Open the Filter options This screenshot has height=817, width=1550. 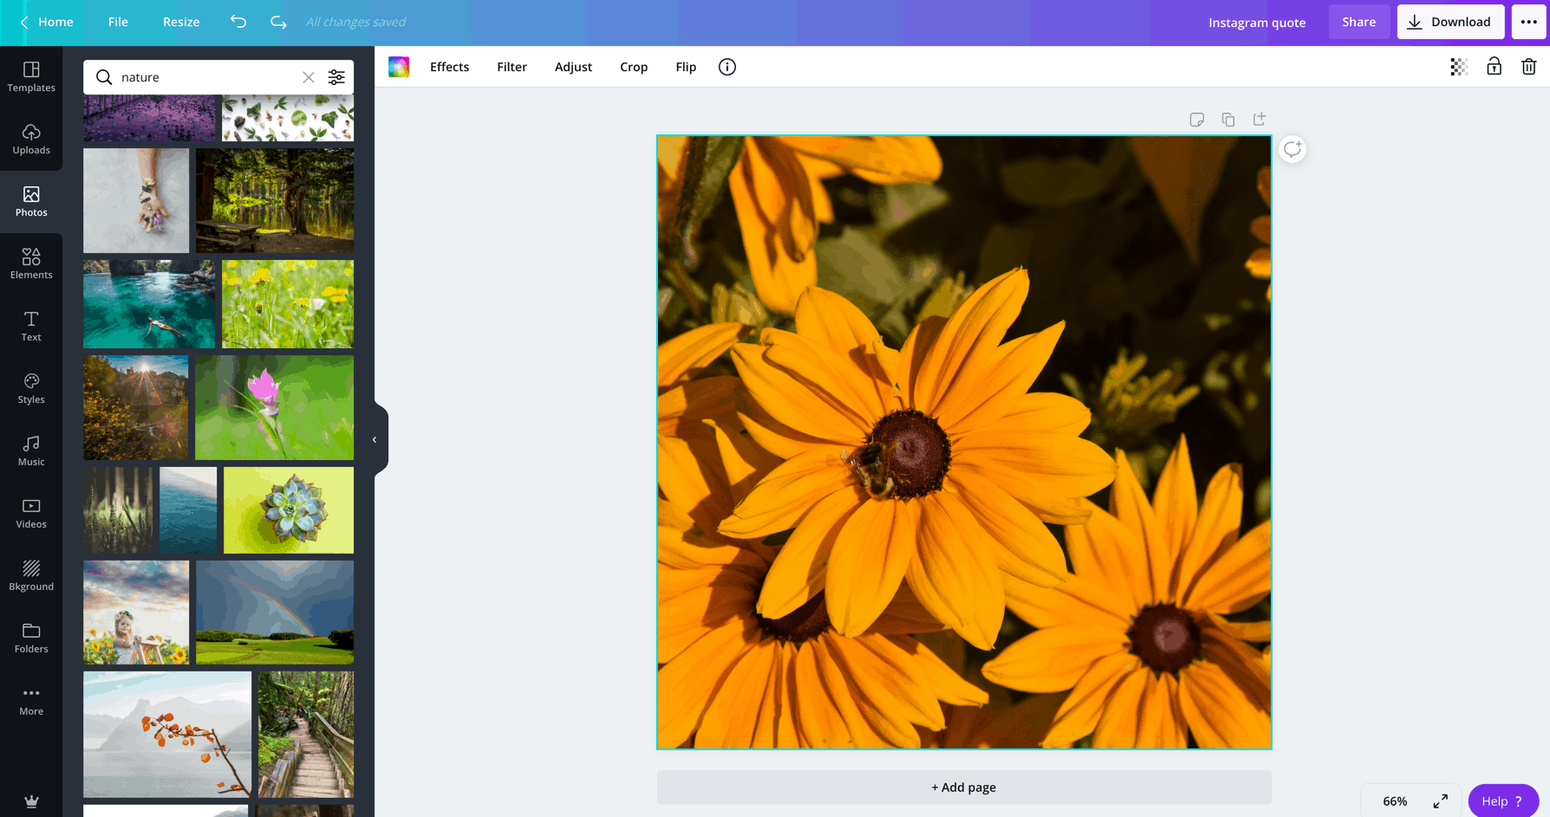[x=511, y=67]
